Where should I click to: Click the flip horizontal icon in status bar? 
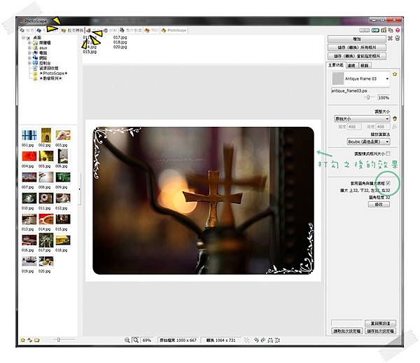270,340
